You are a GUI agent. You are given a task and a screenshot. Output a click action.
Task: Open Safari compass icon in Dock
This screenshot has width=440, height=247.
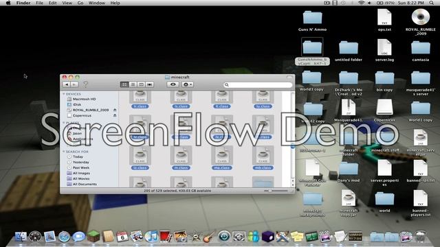pyautogui.click(x=64, y=237)
